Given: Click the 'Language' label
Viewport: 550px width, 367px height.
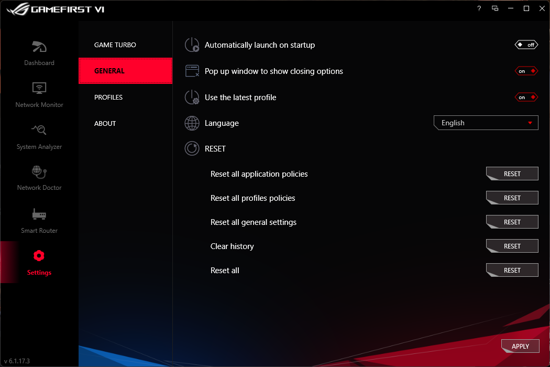Looking at the screenshot, I should coord(222,123).
